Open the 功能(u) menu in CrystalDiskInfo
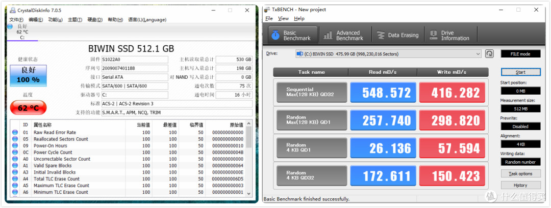The height and width of the screenshot is (208, 551). pyautogui.click(x=56, y=20)
